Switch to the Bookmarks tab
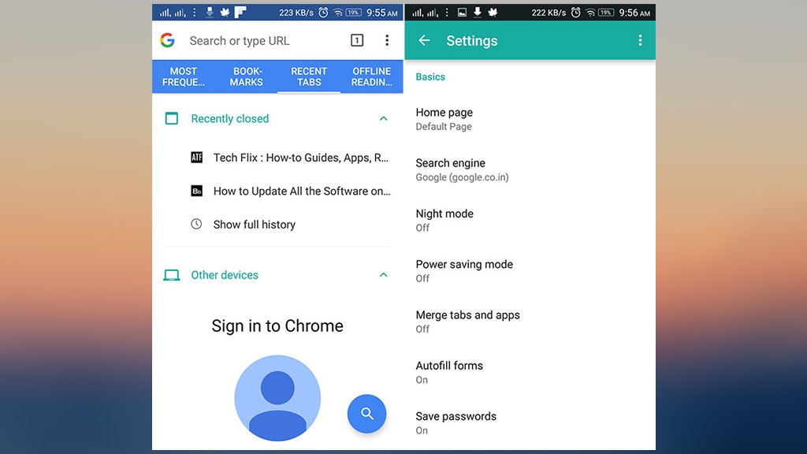The height and width of the screenshot is (454, 807). [x=246, y=76]
